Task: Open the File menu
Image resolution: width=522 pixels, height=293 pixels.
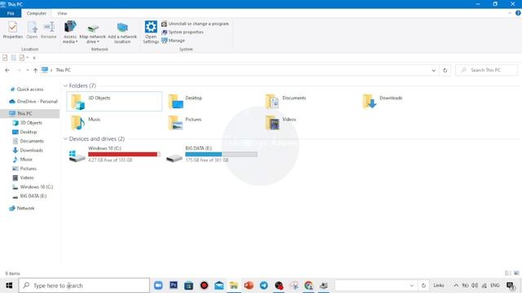Action: pos(11,13)
